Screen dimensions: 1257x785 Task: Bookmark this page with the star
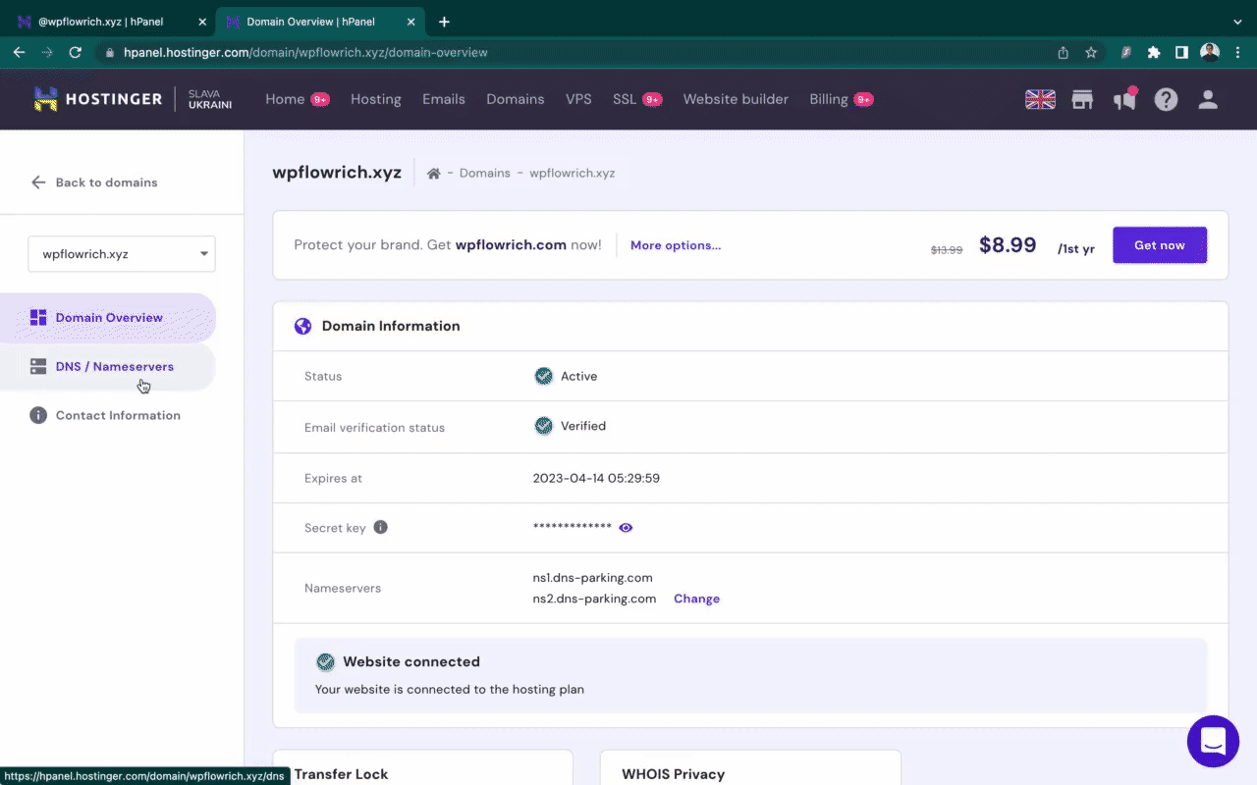pyautogui.click(x=1091, y=53)
